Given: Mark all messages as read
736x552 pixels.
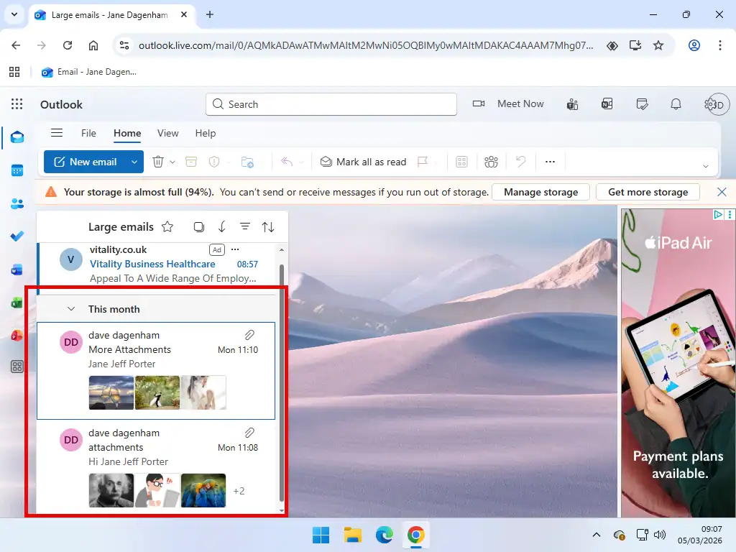Looking at the screenshot, I should point(363,162).
